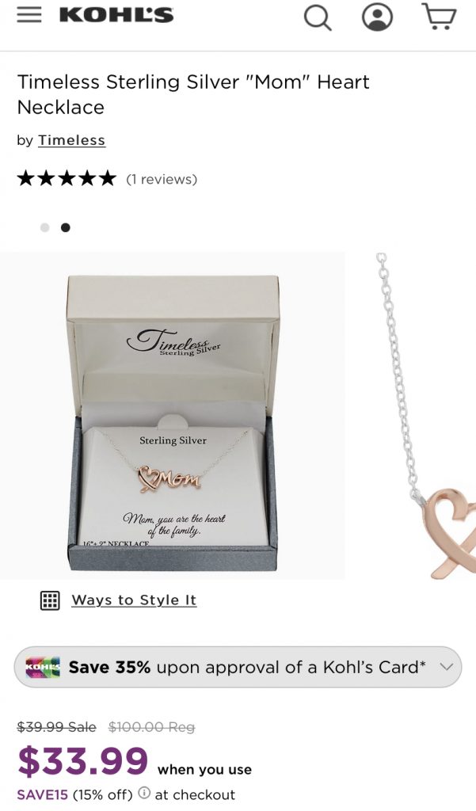
Task: Open the hamburger navigation menu
Action: [x=29, y=16]
